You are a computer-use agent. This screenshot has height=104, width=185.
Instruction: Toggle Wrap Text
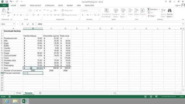(67, 10)
